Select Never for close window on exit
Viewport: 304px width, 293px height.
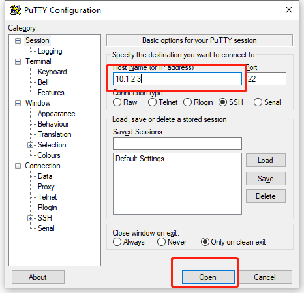tap(161, 242)
